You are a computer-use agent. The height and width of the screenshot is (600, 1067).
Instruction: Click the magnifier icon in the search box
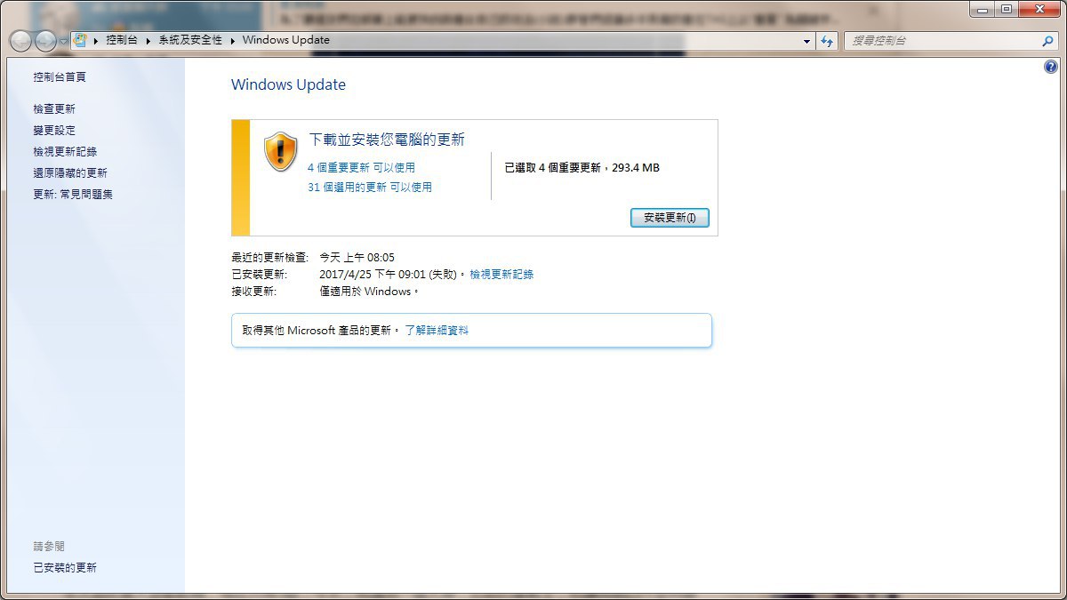click(1047, 41)
